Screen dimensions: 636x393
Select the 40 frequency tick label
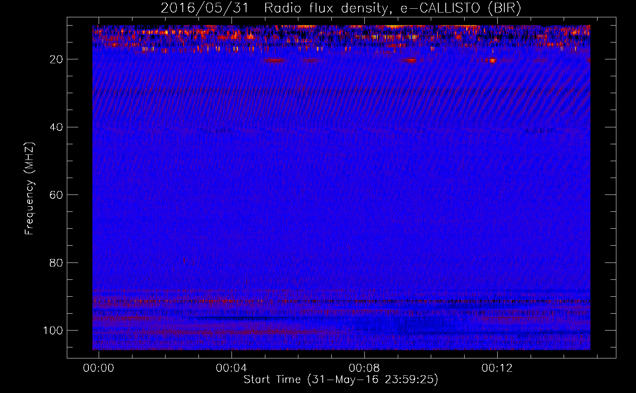(x=56, y=127)
